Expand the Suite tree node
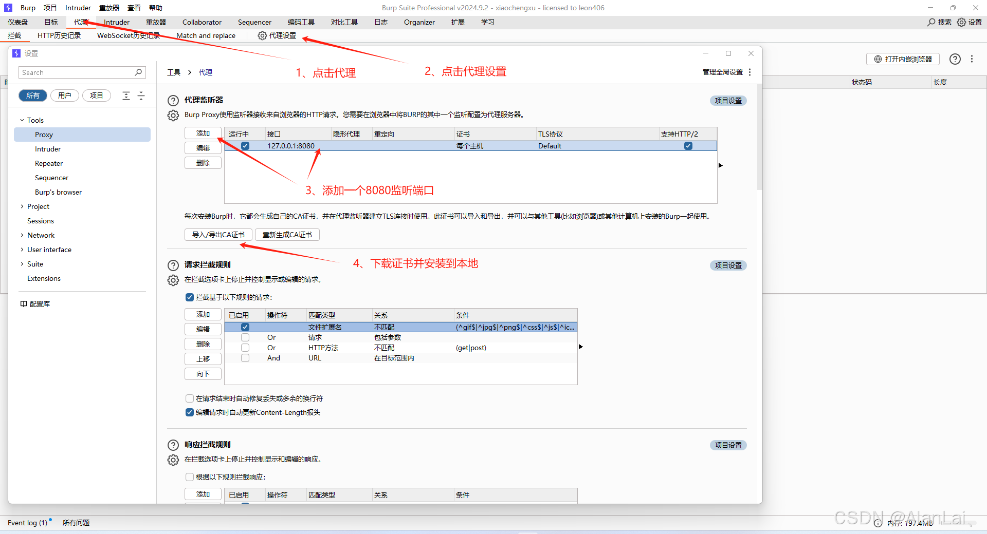 [22, 264]
